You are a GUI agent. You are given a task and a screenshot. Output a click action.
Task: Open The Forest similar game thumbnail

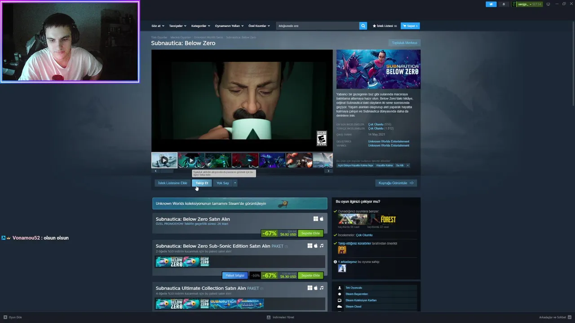383,219
